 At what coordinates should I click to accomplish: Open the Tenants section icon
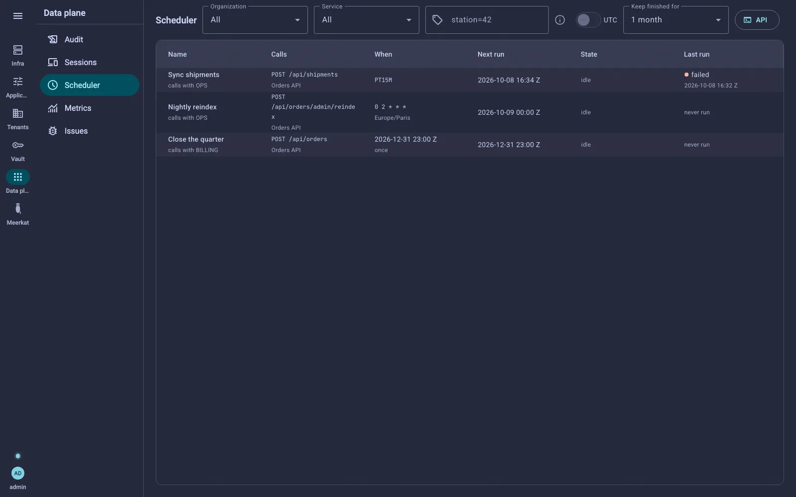(x=18, y=113)
